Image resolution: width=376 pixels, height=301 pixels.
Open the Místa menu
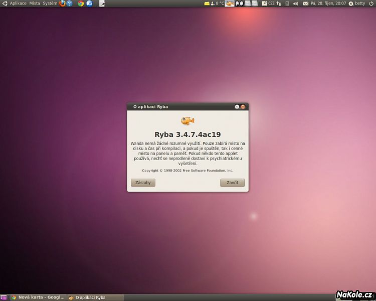point(35,4)
